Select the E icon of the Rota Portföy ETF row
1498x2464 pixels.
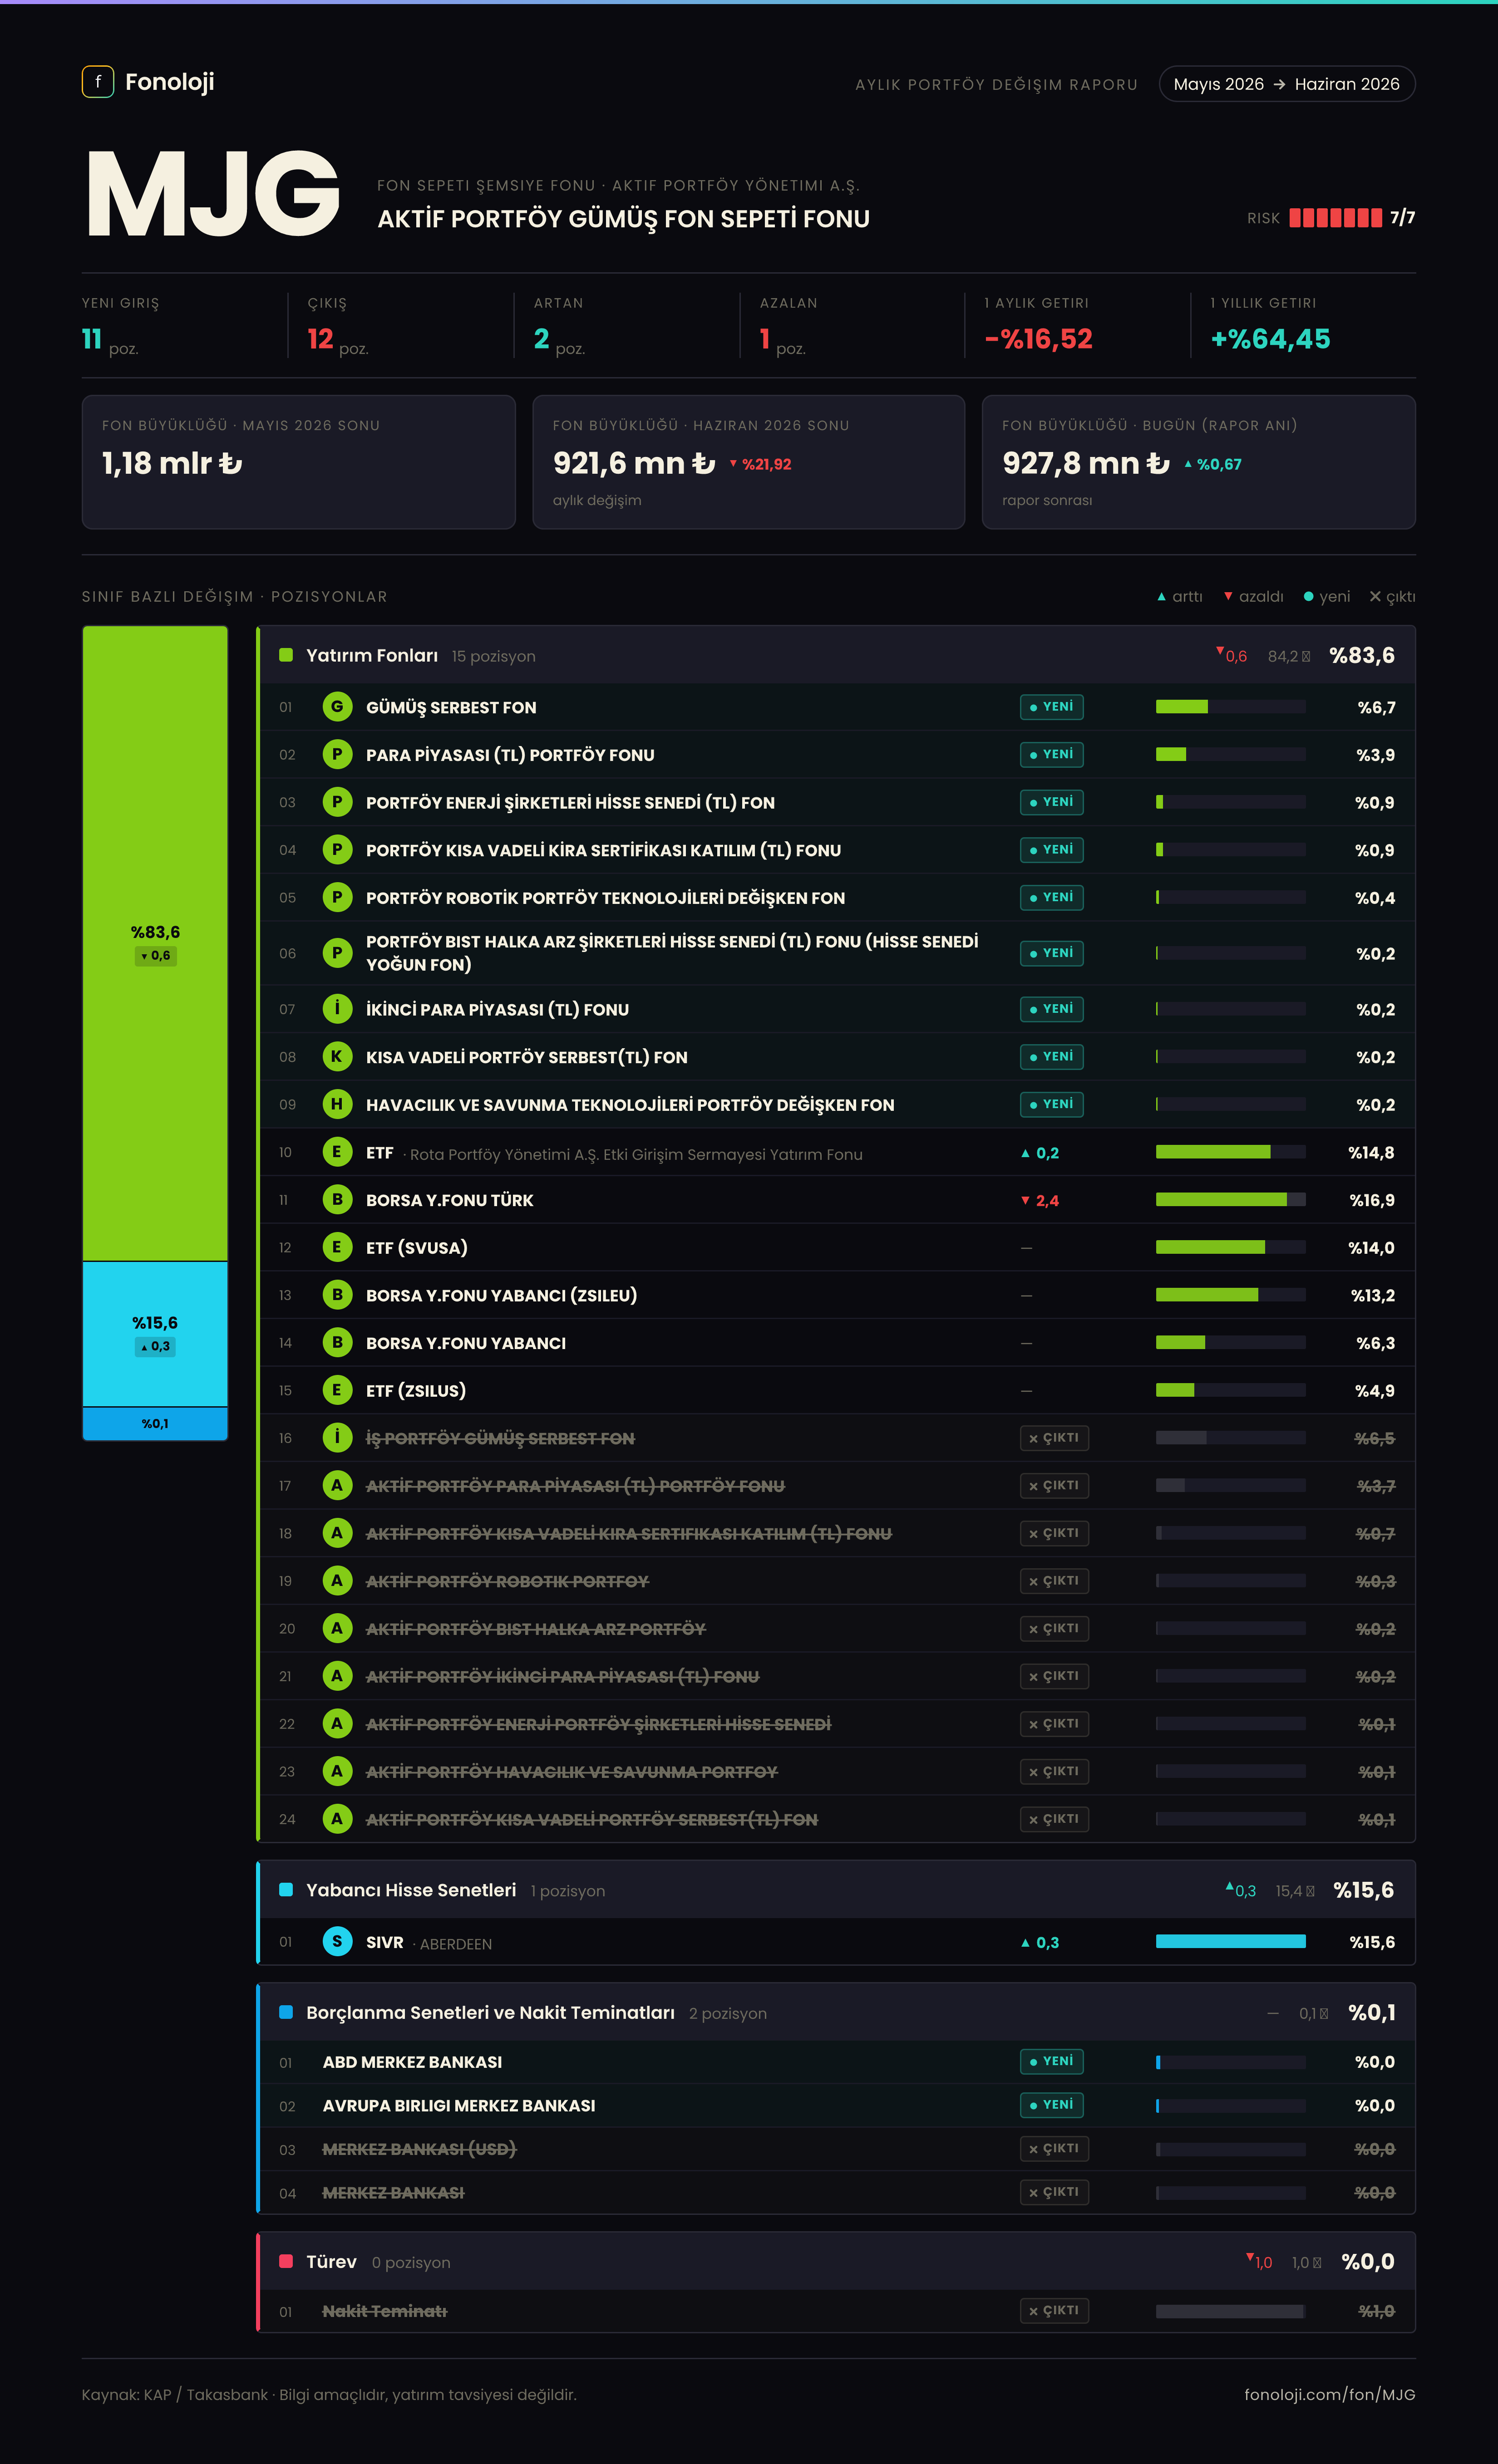337,1152
